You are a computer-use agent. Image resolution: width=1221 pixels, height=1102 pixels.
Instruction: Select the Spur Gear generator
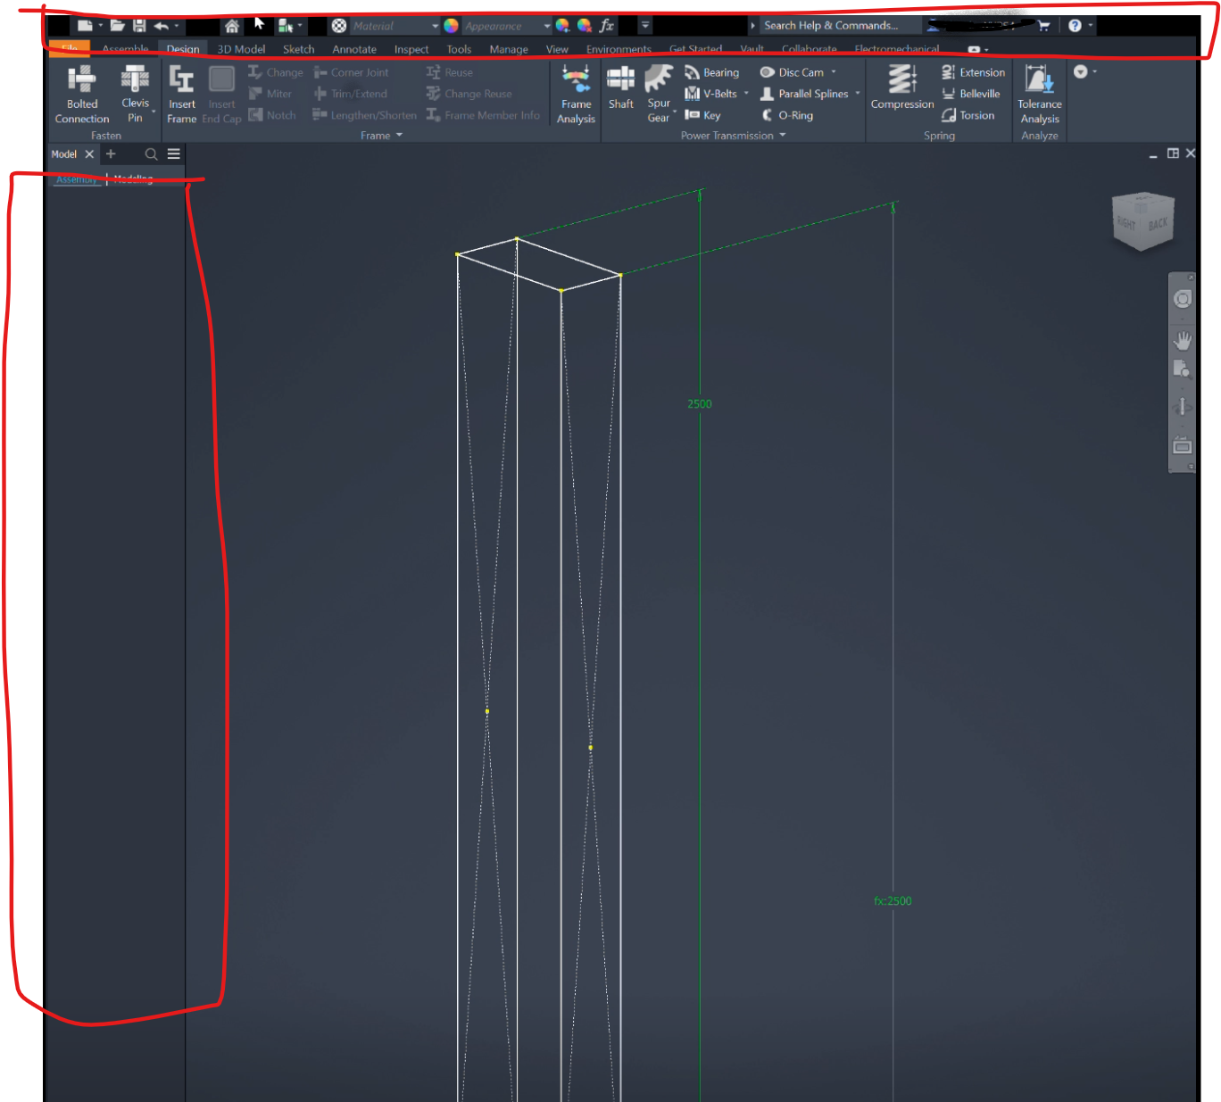659,94
